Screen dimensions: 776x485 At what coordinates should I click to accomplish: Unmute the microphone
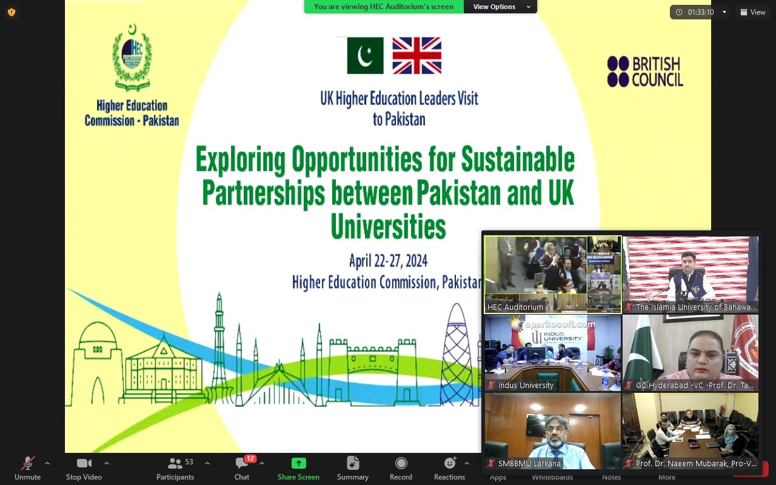(27, 467)
